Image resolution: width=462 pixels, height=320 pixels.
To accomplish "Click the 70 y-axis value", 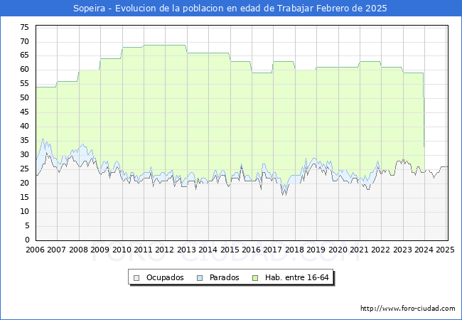I will click(24, 41).
